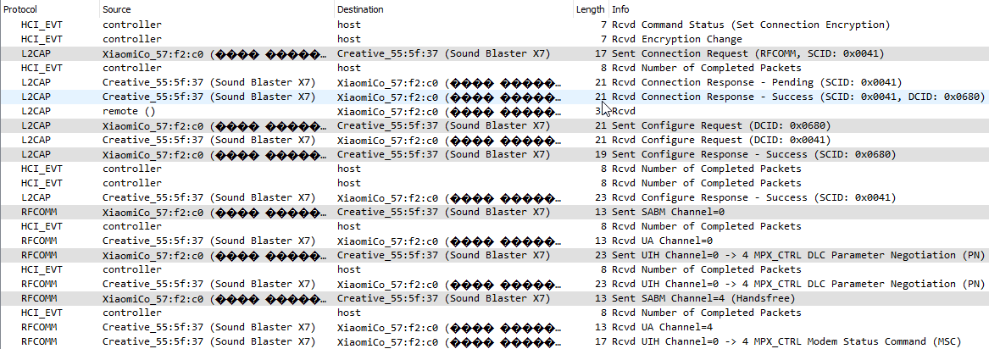Screen dimensions: 989x349
Task: Select Connection Response - Success DCID 0x0680 row
Action: [x=495, y=97]
